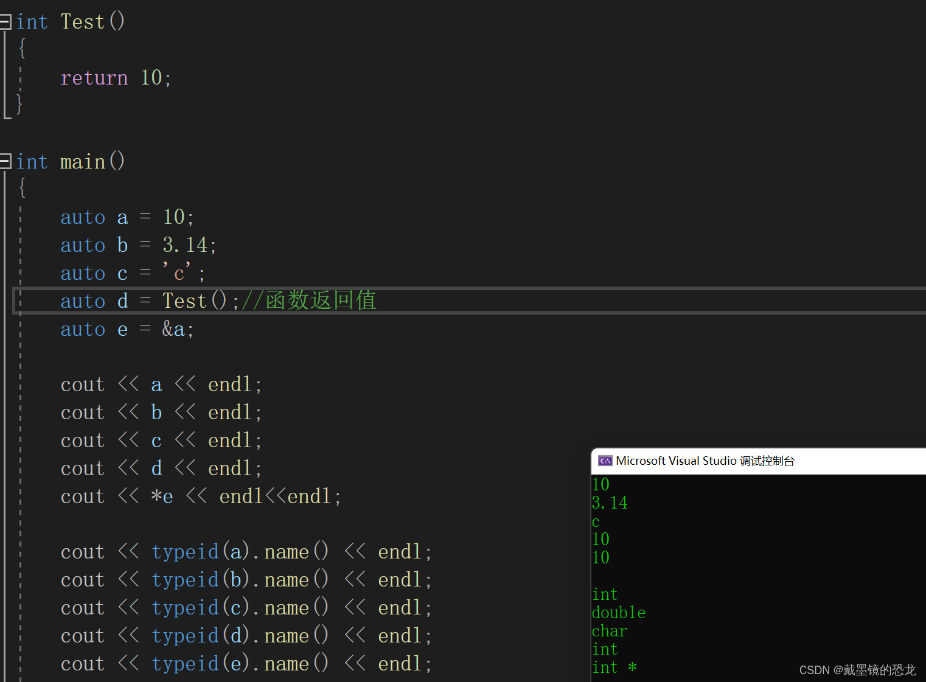Click the line 'cout << *e << endl<<endl;'
The height and width of the screenshot is (682, 926).
tap(201, 496)
